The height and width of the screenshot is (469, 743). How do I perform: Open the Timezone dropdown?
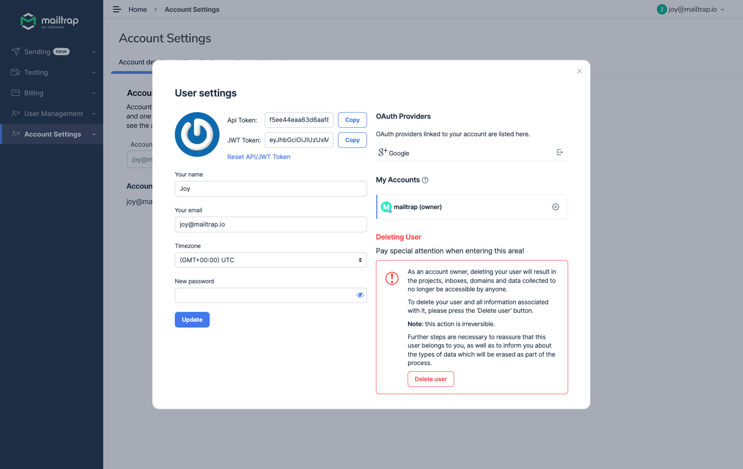(x=271, y=260)
